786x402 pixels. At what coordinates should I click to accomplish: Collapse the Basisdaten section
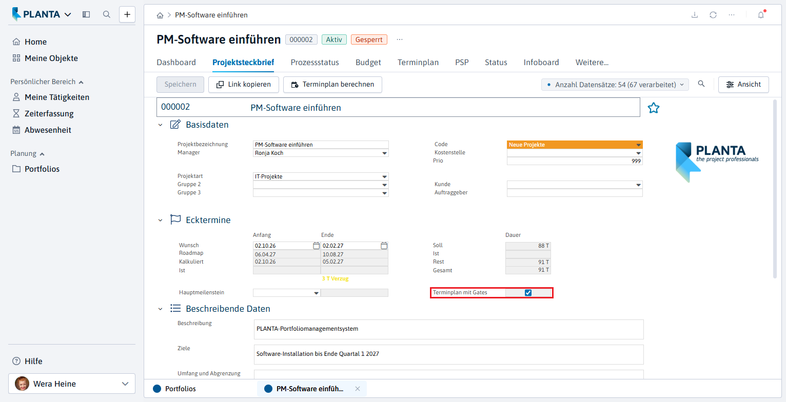tap(160, 125)
